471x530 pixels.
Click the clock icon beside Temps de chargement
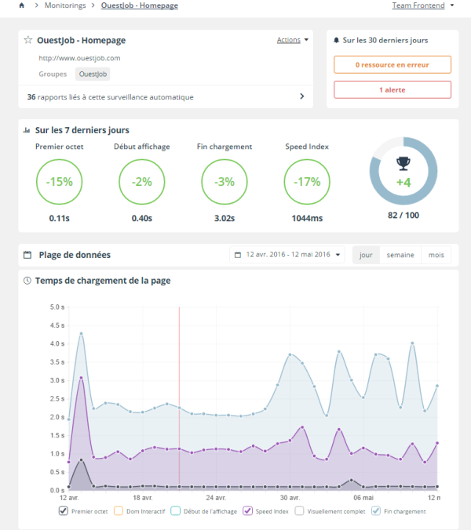tap(27, 280)
